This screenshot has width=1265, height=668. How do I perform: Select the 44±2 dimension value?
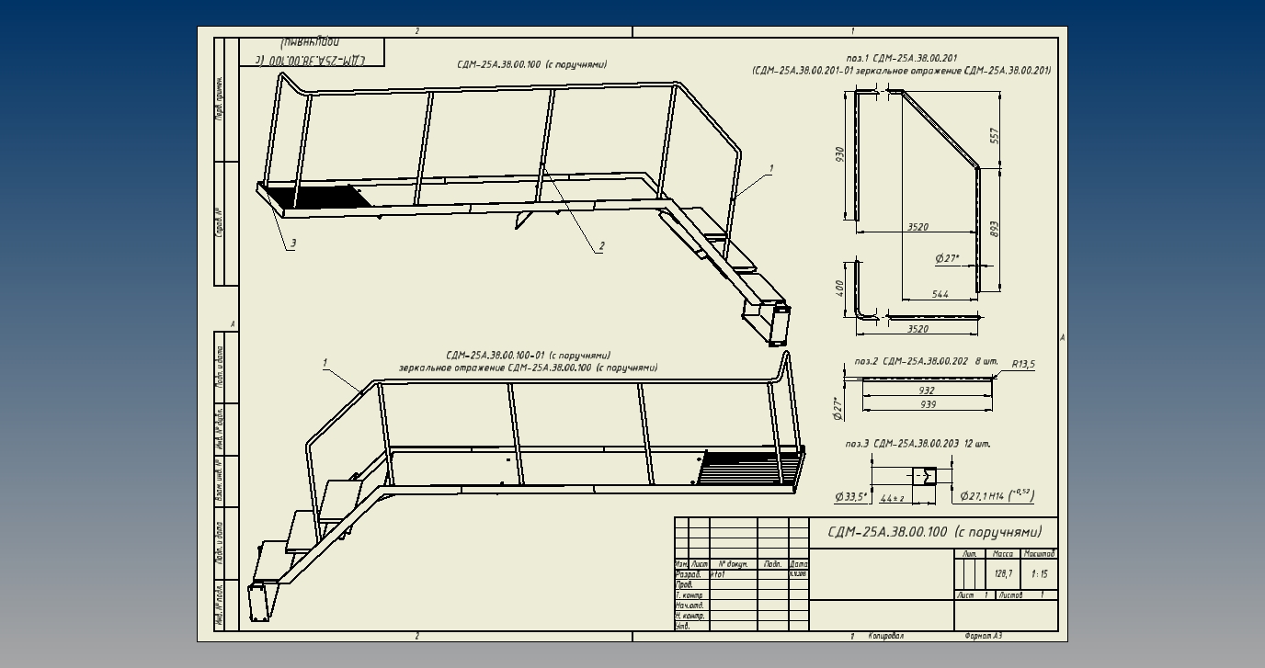892,498
